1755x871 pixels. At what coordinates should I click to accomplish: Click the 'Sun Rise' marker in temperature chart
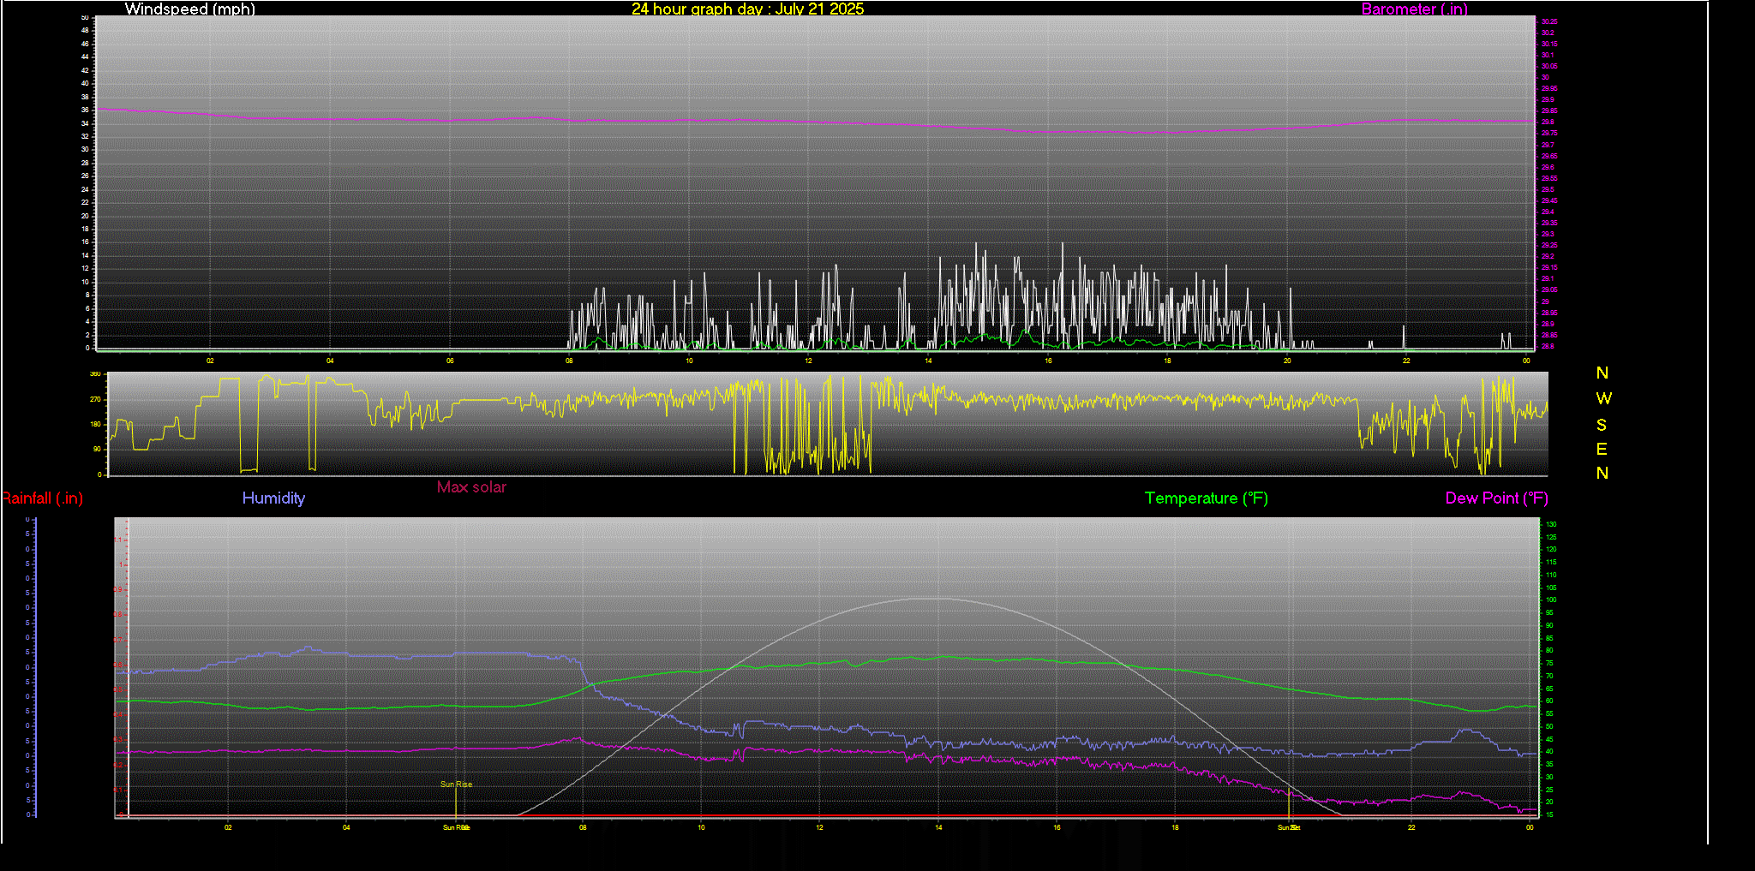pyautogui.click(x=456, y=784)
